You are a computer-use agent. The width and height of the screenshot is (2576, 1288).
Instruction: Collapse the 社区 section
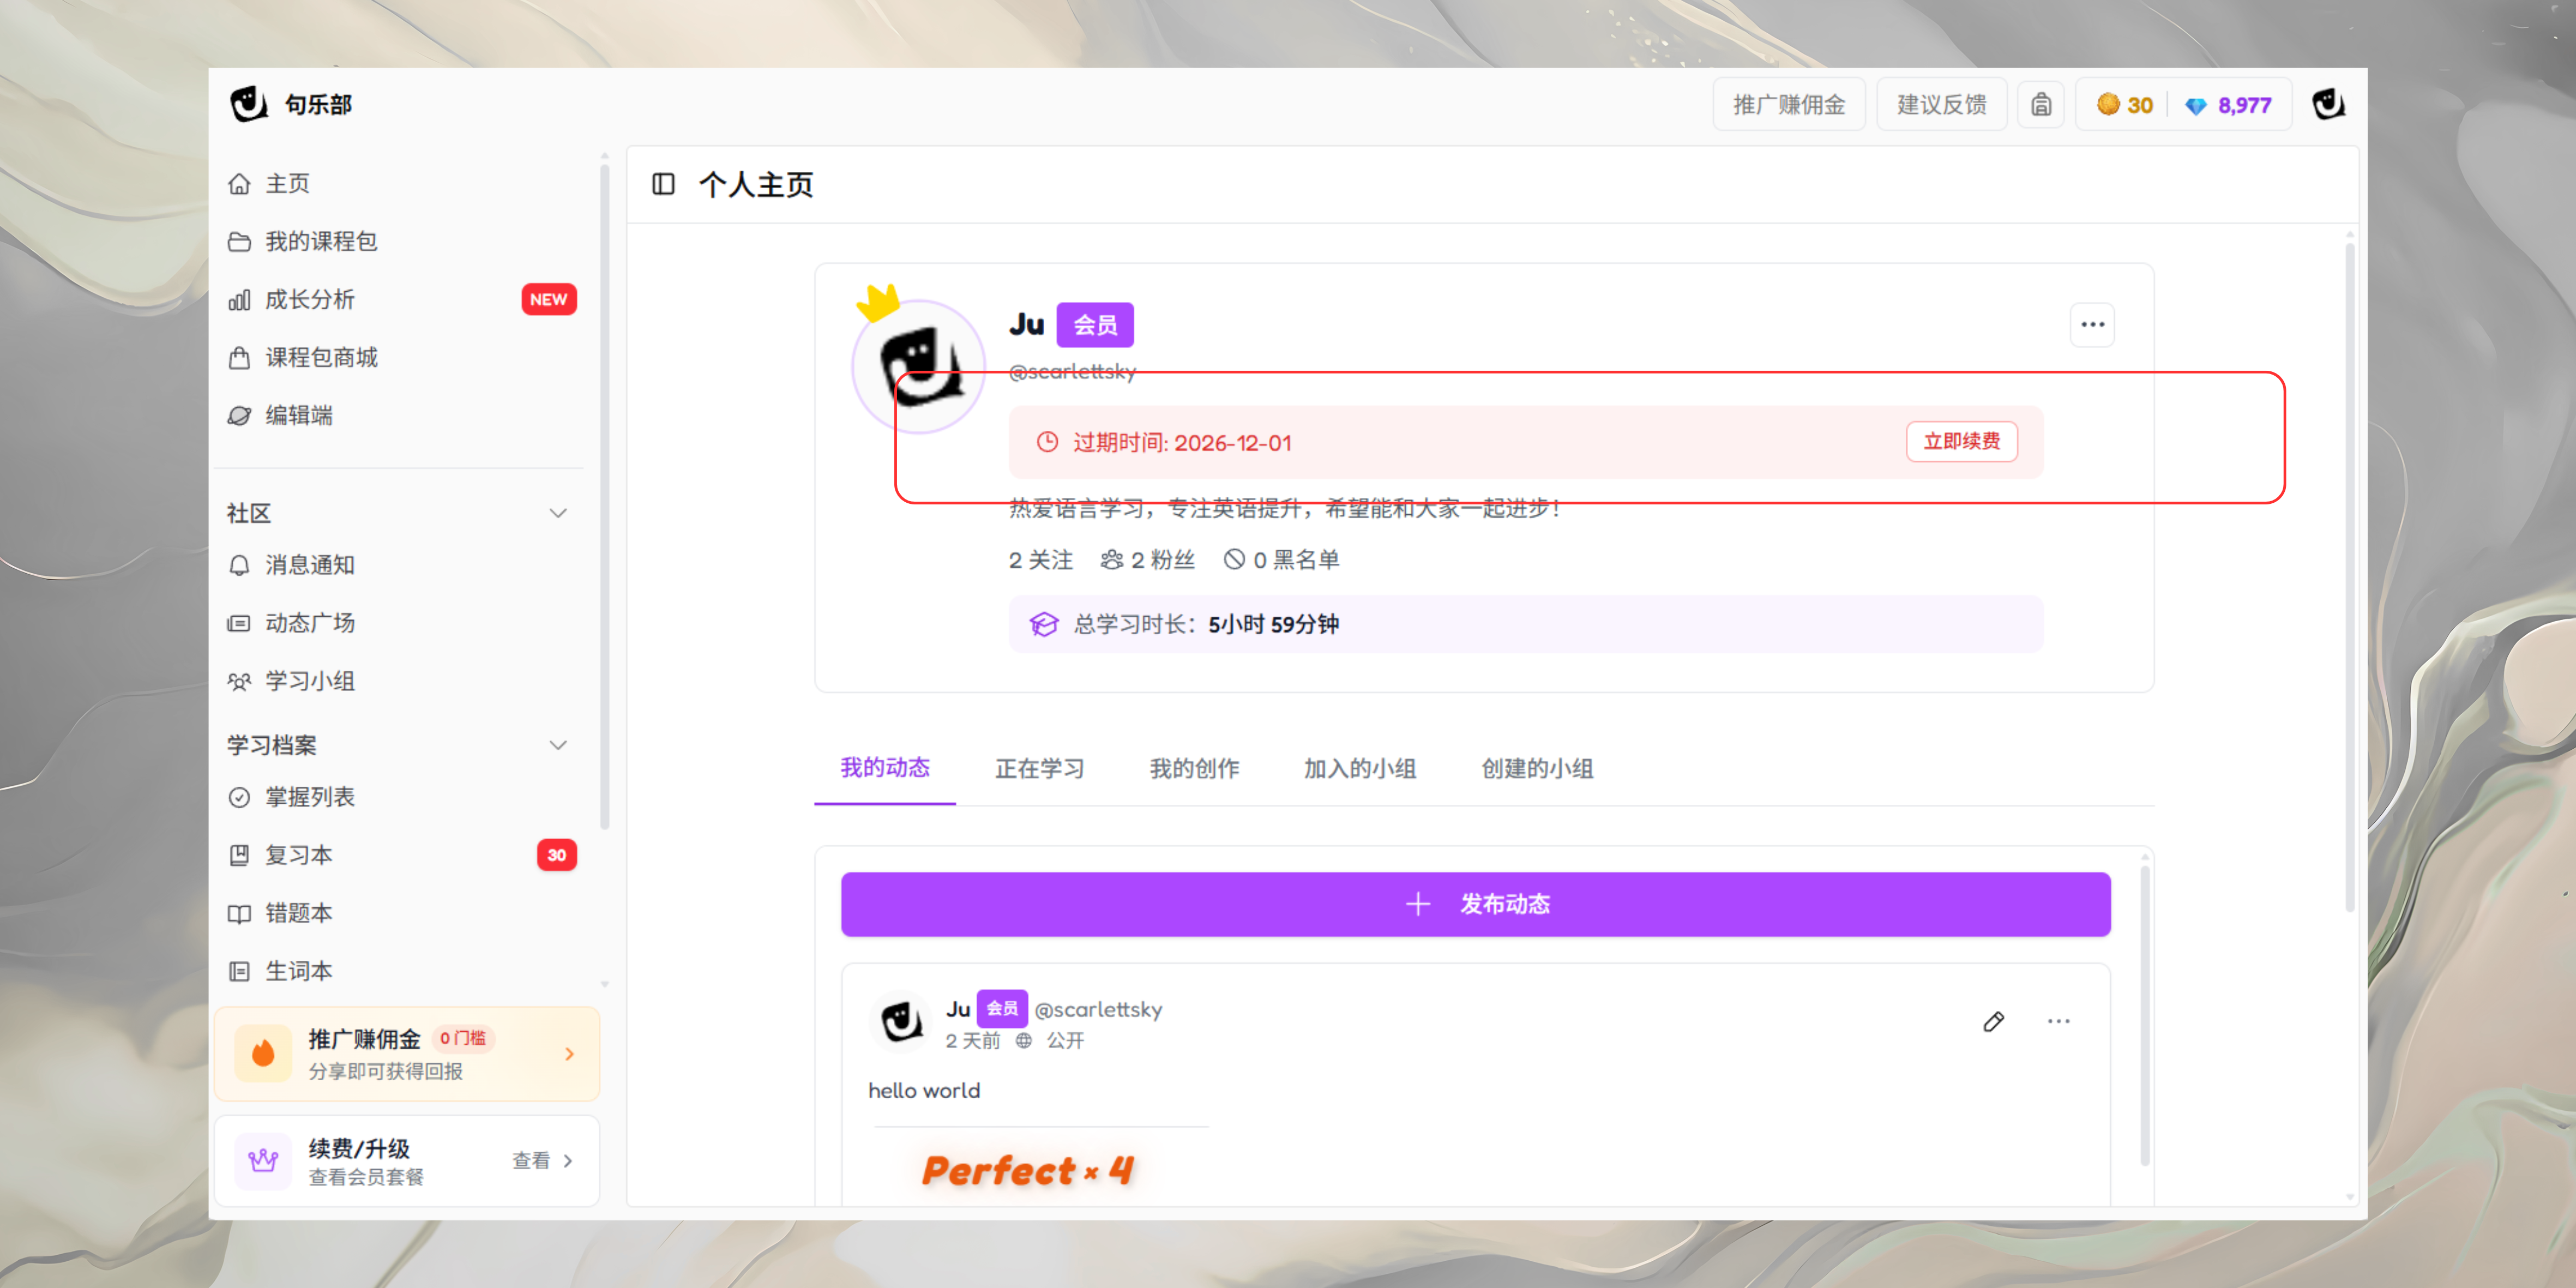(x=558, y=513)
